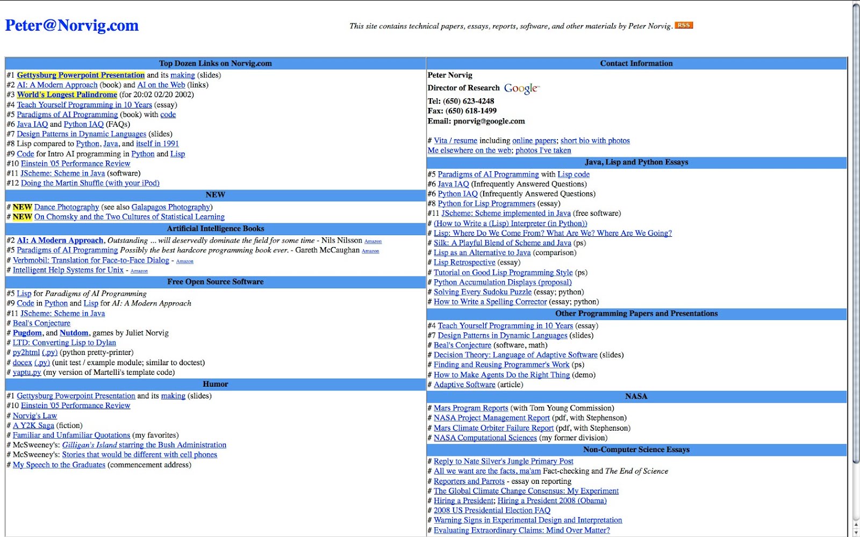Open the Adaptive Software article link
The image size is (860, 537).
(464, 384)
